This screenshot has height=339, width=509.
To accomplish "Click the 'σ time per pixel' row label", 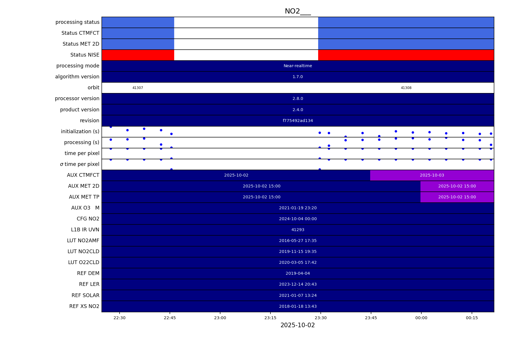I will [80, 164].
